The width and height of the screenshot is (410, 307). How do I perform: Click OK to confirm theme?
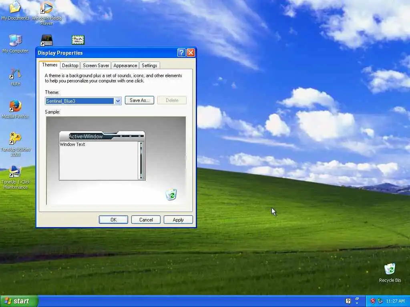pyautogui.click(x=113, y=220)
